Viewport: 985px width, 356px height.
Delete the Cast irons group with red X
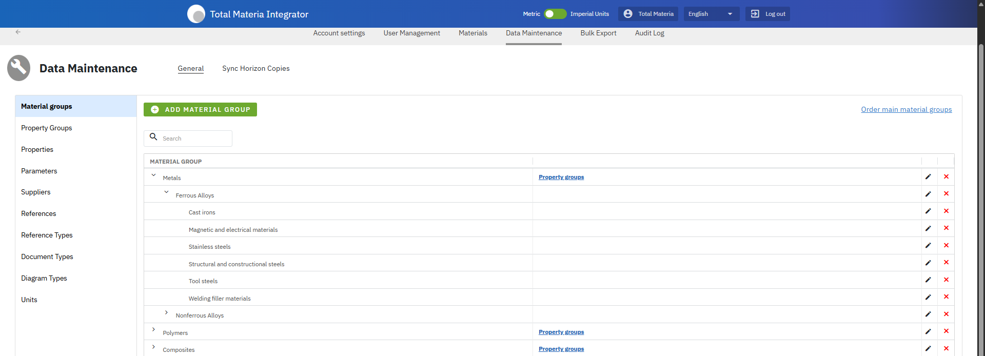click(946, 211)
